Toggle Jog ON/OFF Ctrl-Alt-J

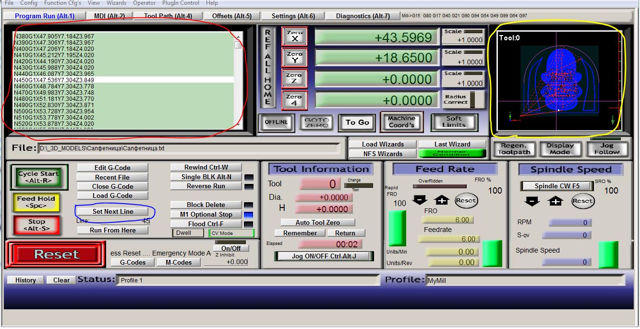[324, 256]
